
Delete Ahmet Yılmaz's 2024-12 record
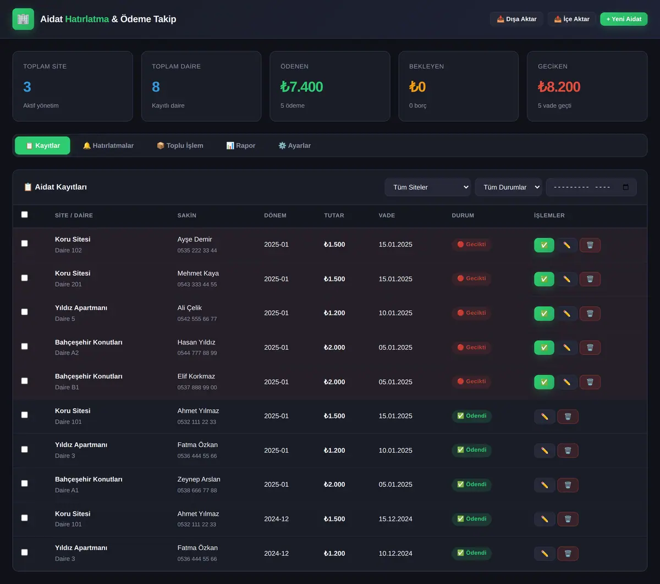[568, 519]
